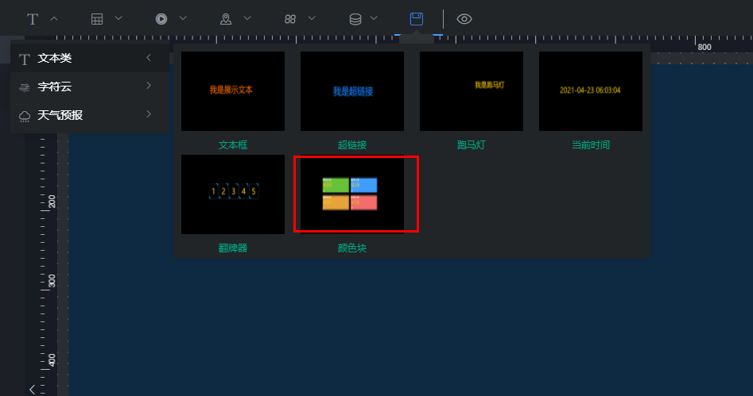The height and width of the screenshot is (396, 753).
Task: Click the preview eye icon
Action: 464,19
